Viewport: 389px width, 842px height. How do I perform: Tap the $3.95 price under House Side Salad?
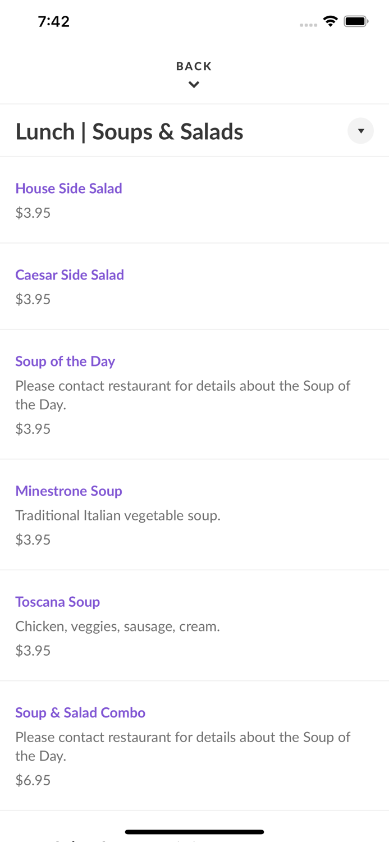33,213
